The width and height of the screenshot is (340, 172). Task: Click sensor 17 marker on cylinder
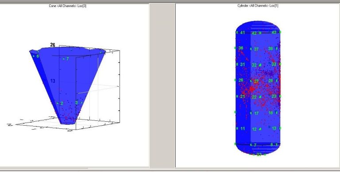pyautogui.click(x=255, y=113)
